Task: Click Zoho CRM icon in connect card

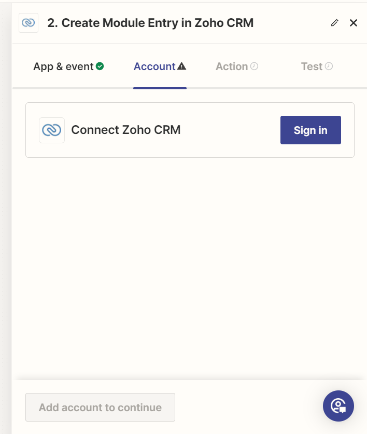Action: tap(52, 130)
